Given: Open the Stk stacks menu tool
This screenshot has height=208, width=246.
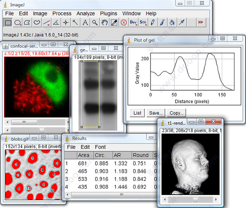Looking at the screenshot, I should pos(143,23).
